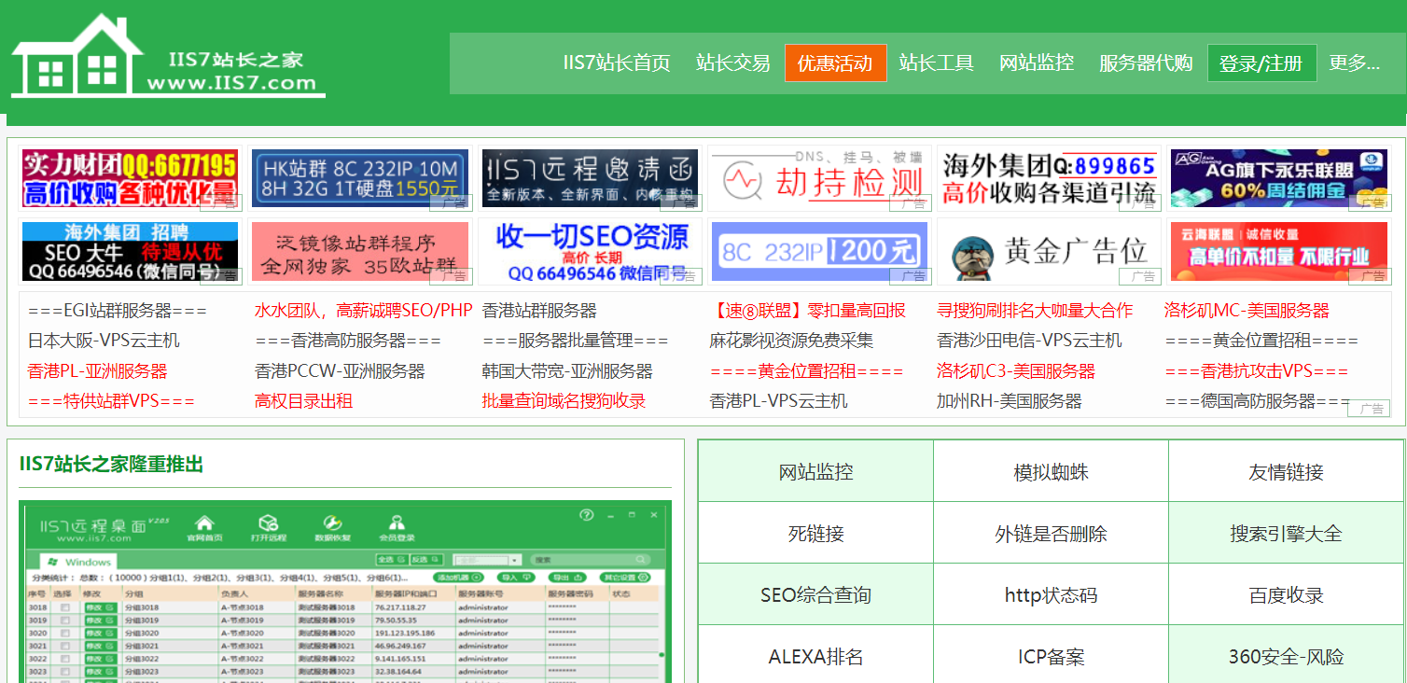1407x683 pixels.
Task: Open the 死链接 checker tool
Action: tap(815, 534)
